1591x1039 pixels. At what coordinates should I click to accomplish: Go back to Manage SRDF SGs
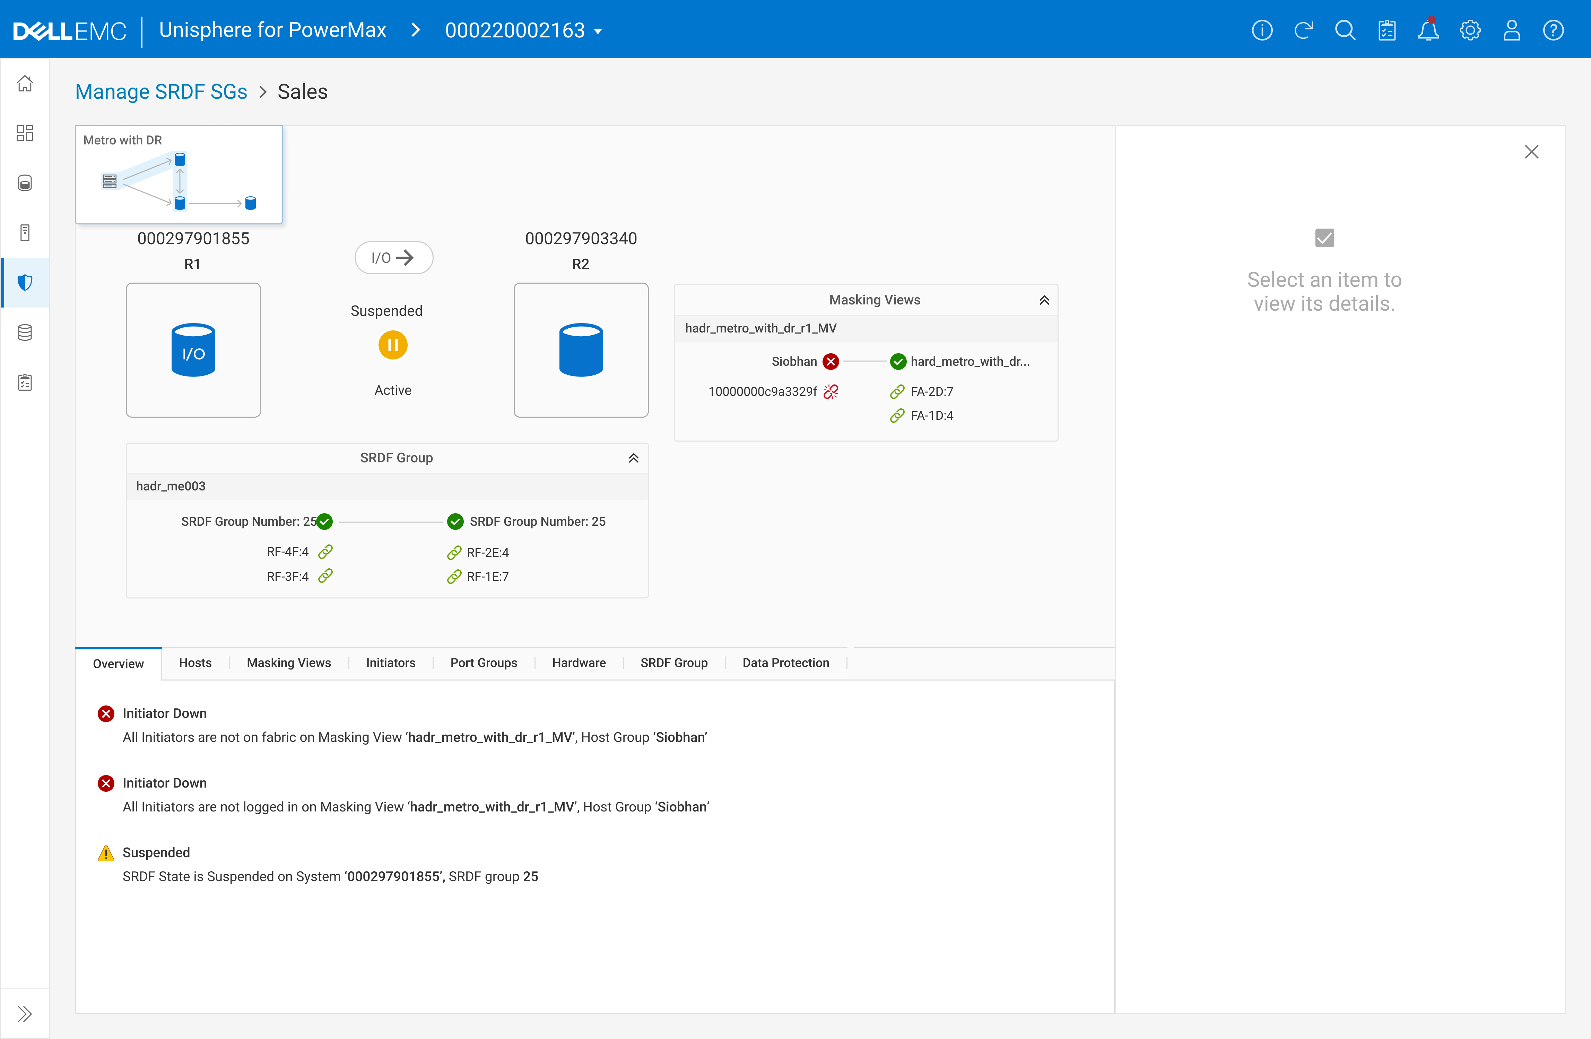(x=161, y=91)
